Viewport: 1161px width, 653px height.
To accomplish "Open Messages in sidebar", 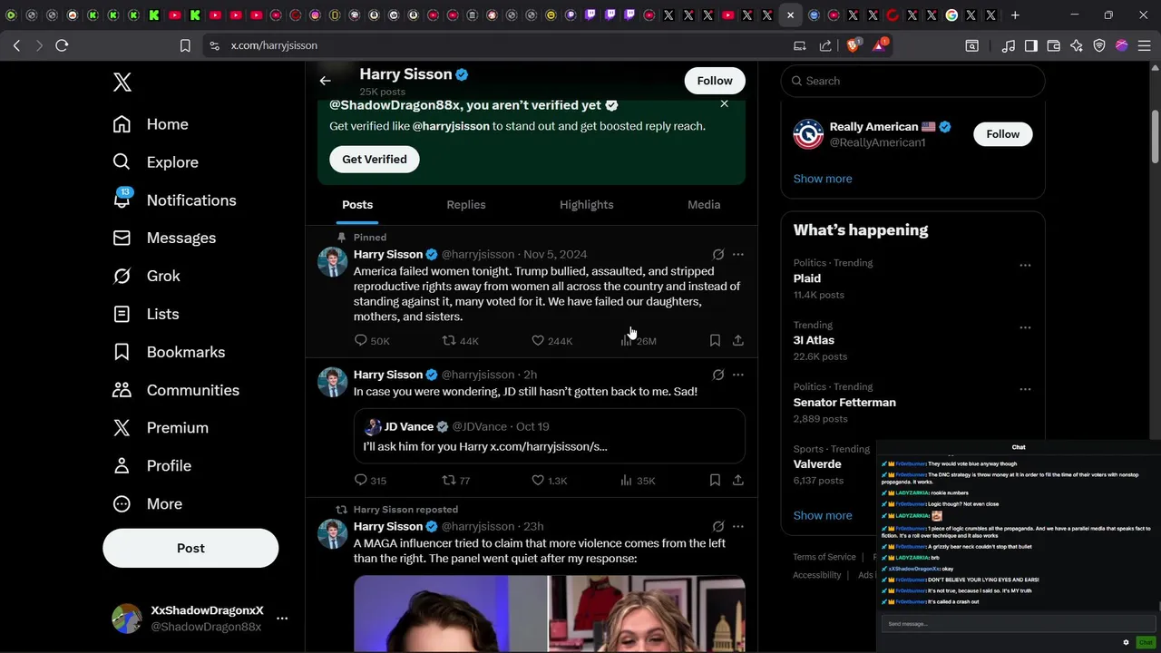I will pyautogui.click(x=164, y=238).
